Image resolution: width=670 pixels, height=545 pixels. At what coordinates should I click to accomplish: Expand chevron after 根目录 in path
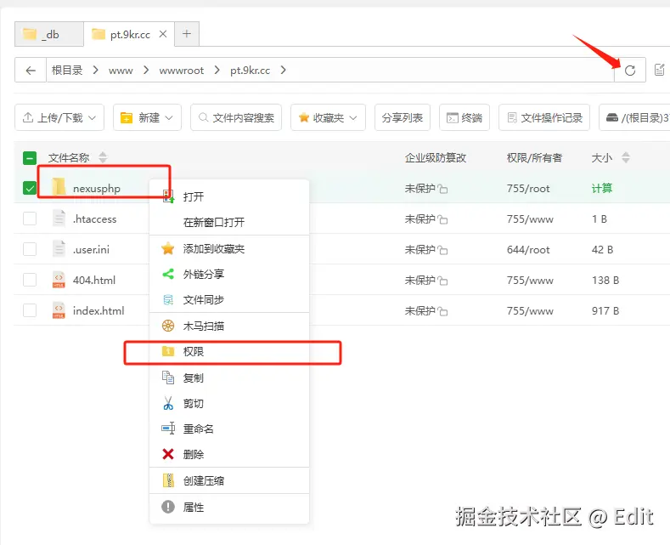pyautogui.click(x=96, y=71)
